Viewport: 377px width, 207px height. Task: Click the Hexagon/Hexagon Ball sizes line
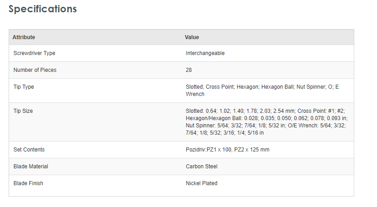click(x=266, y=118)
